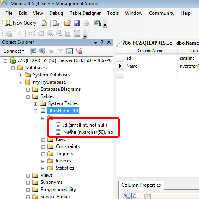Click the Manage Fulltext Index icon
Image resolution: width=199 pixels, height=199 pixels.
[x=50, y=33]
